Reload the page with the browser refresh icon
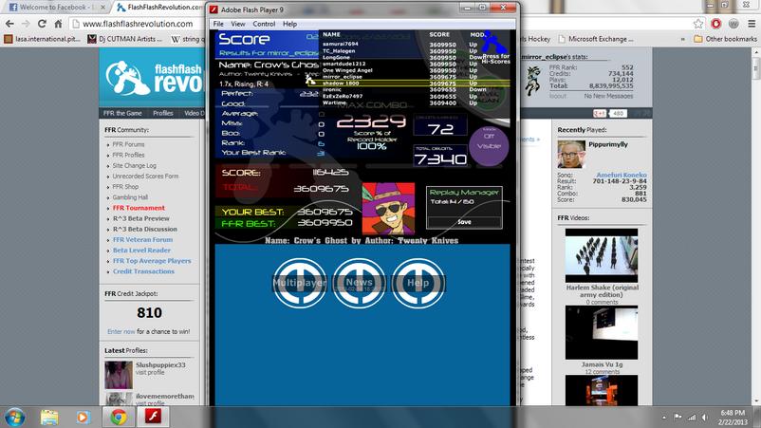 point(42,24)
